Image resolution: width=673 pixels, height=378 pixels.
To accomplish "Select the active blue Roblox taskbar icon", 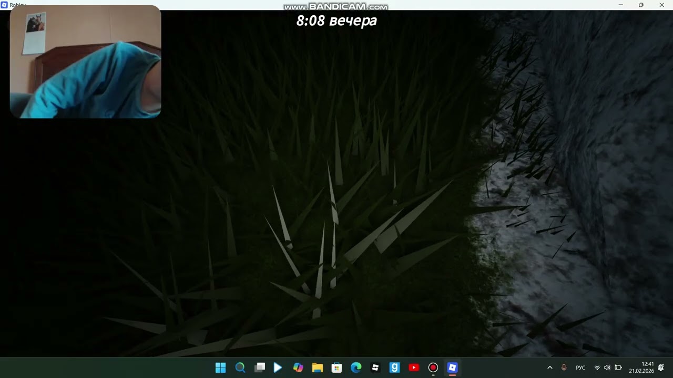I will tap(452, 367).
